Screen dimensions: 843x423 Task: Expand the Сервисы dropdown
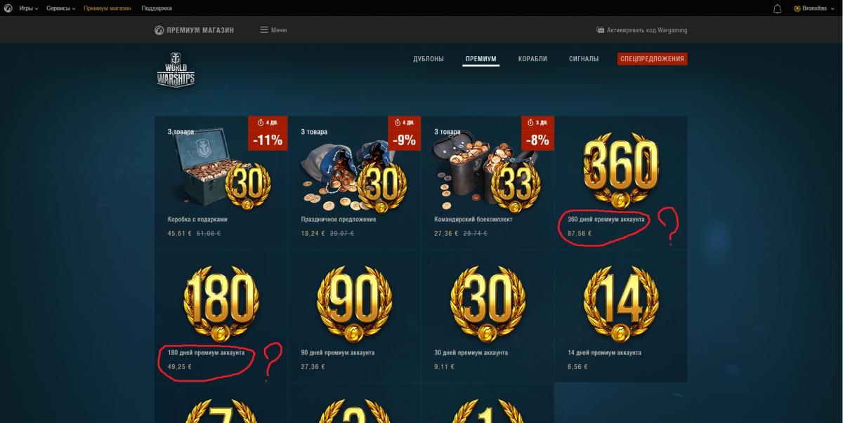pos(61,8)
